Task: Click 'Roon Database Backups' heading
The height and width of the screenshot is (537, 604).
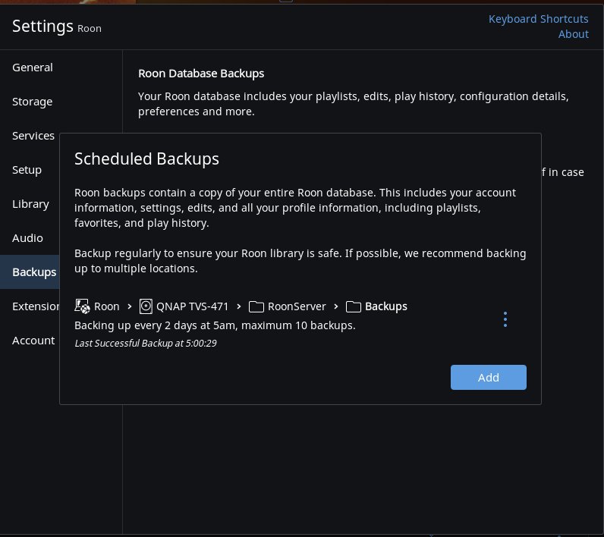Action: [201, 74]
